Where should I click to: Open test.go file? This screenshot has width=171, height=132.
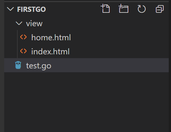pos(39,66)
